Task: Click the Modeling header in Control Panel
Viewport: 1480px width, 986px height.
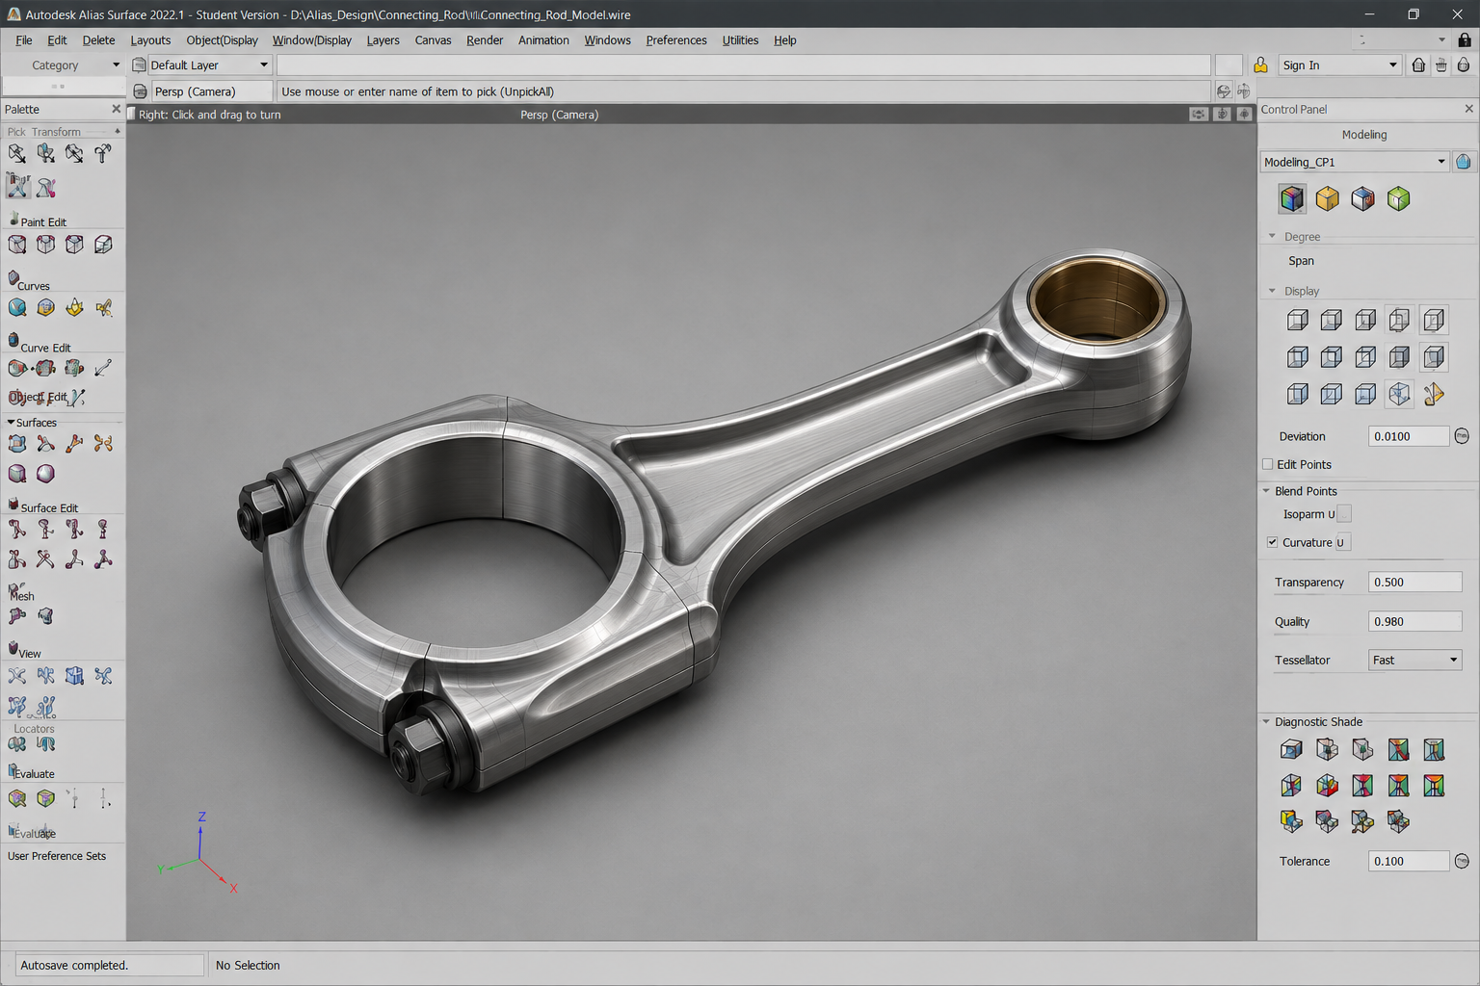Action: (x=1364, y=135)
